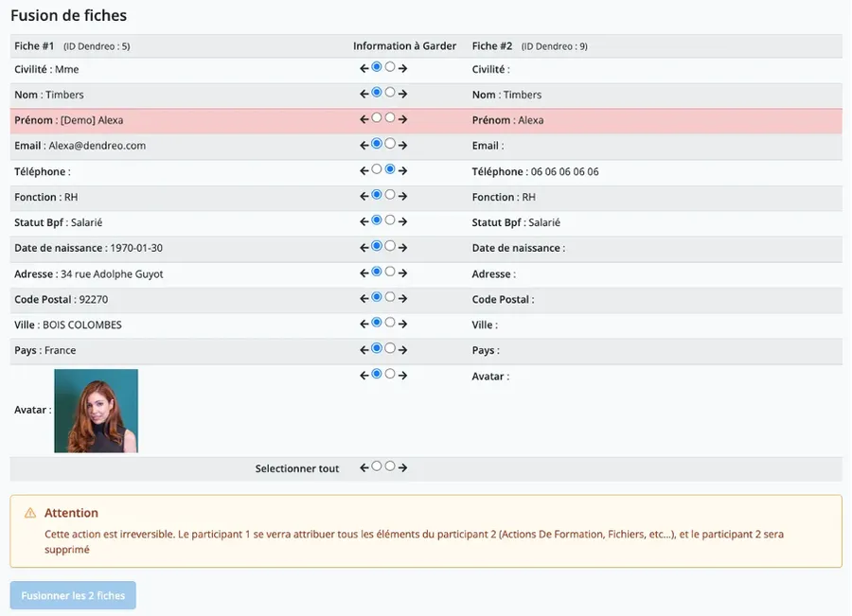Screen dimensions: 852x616
Task: Click the Alexa avatar photo thumbnail
Action: click(97, 411)
